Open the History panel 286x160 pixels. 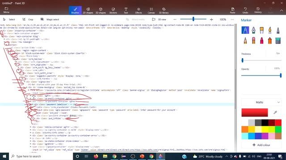tap(258, 10)
